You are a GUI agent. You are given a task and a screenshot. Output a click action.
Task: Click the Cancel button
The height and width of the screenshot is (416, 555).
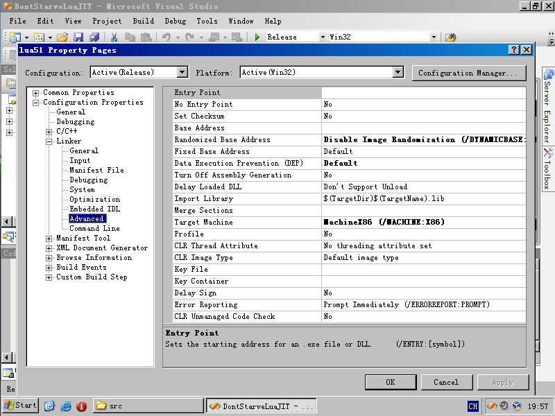[446, 383]
